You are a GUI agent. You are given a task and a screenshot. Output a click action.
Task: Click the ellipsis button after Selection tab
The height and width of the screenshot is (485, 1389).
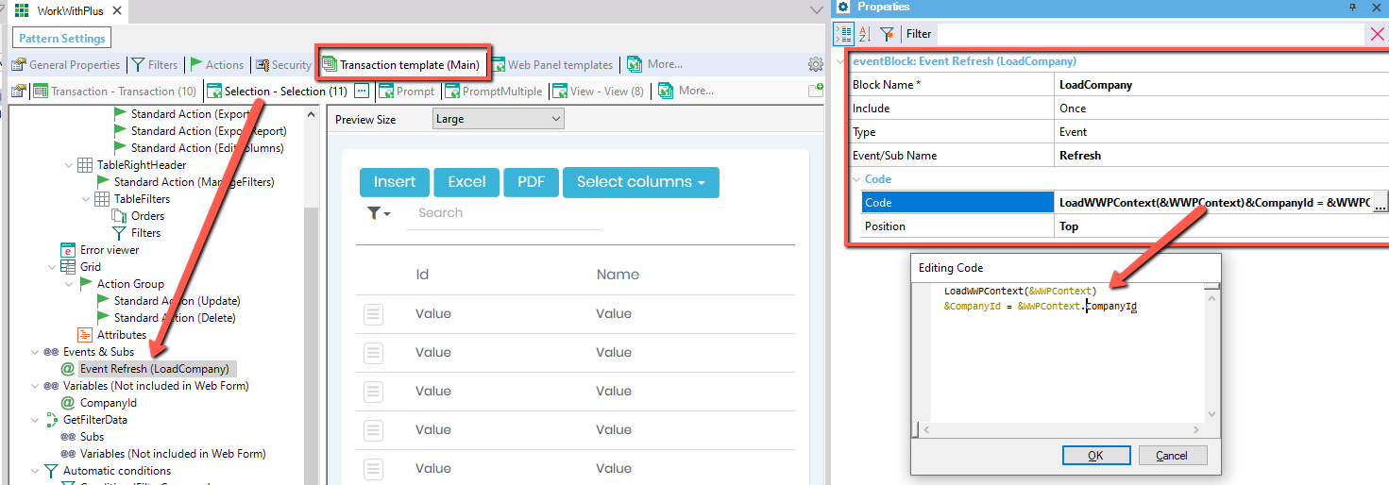[364, 92]
